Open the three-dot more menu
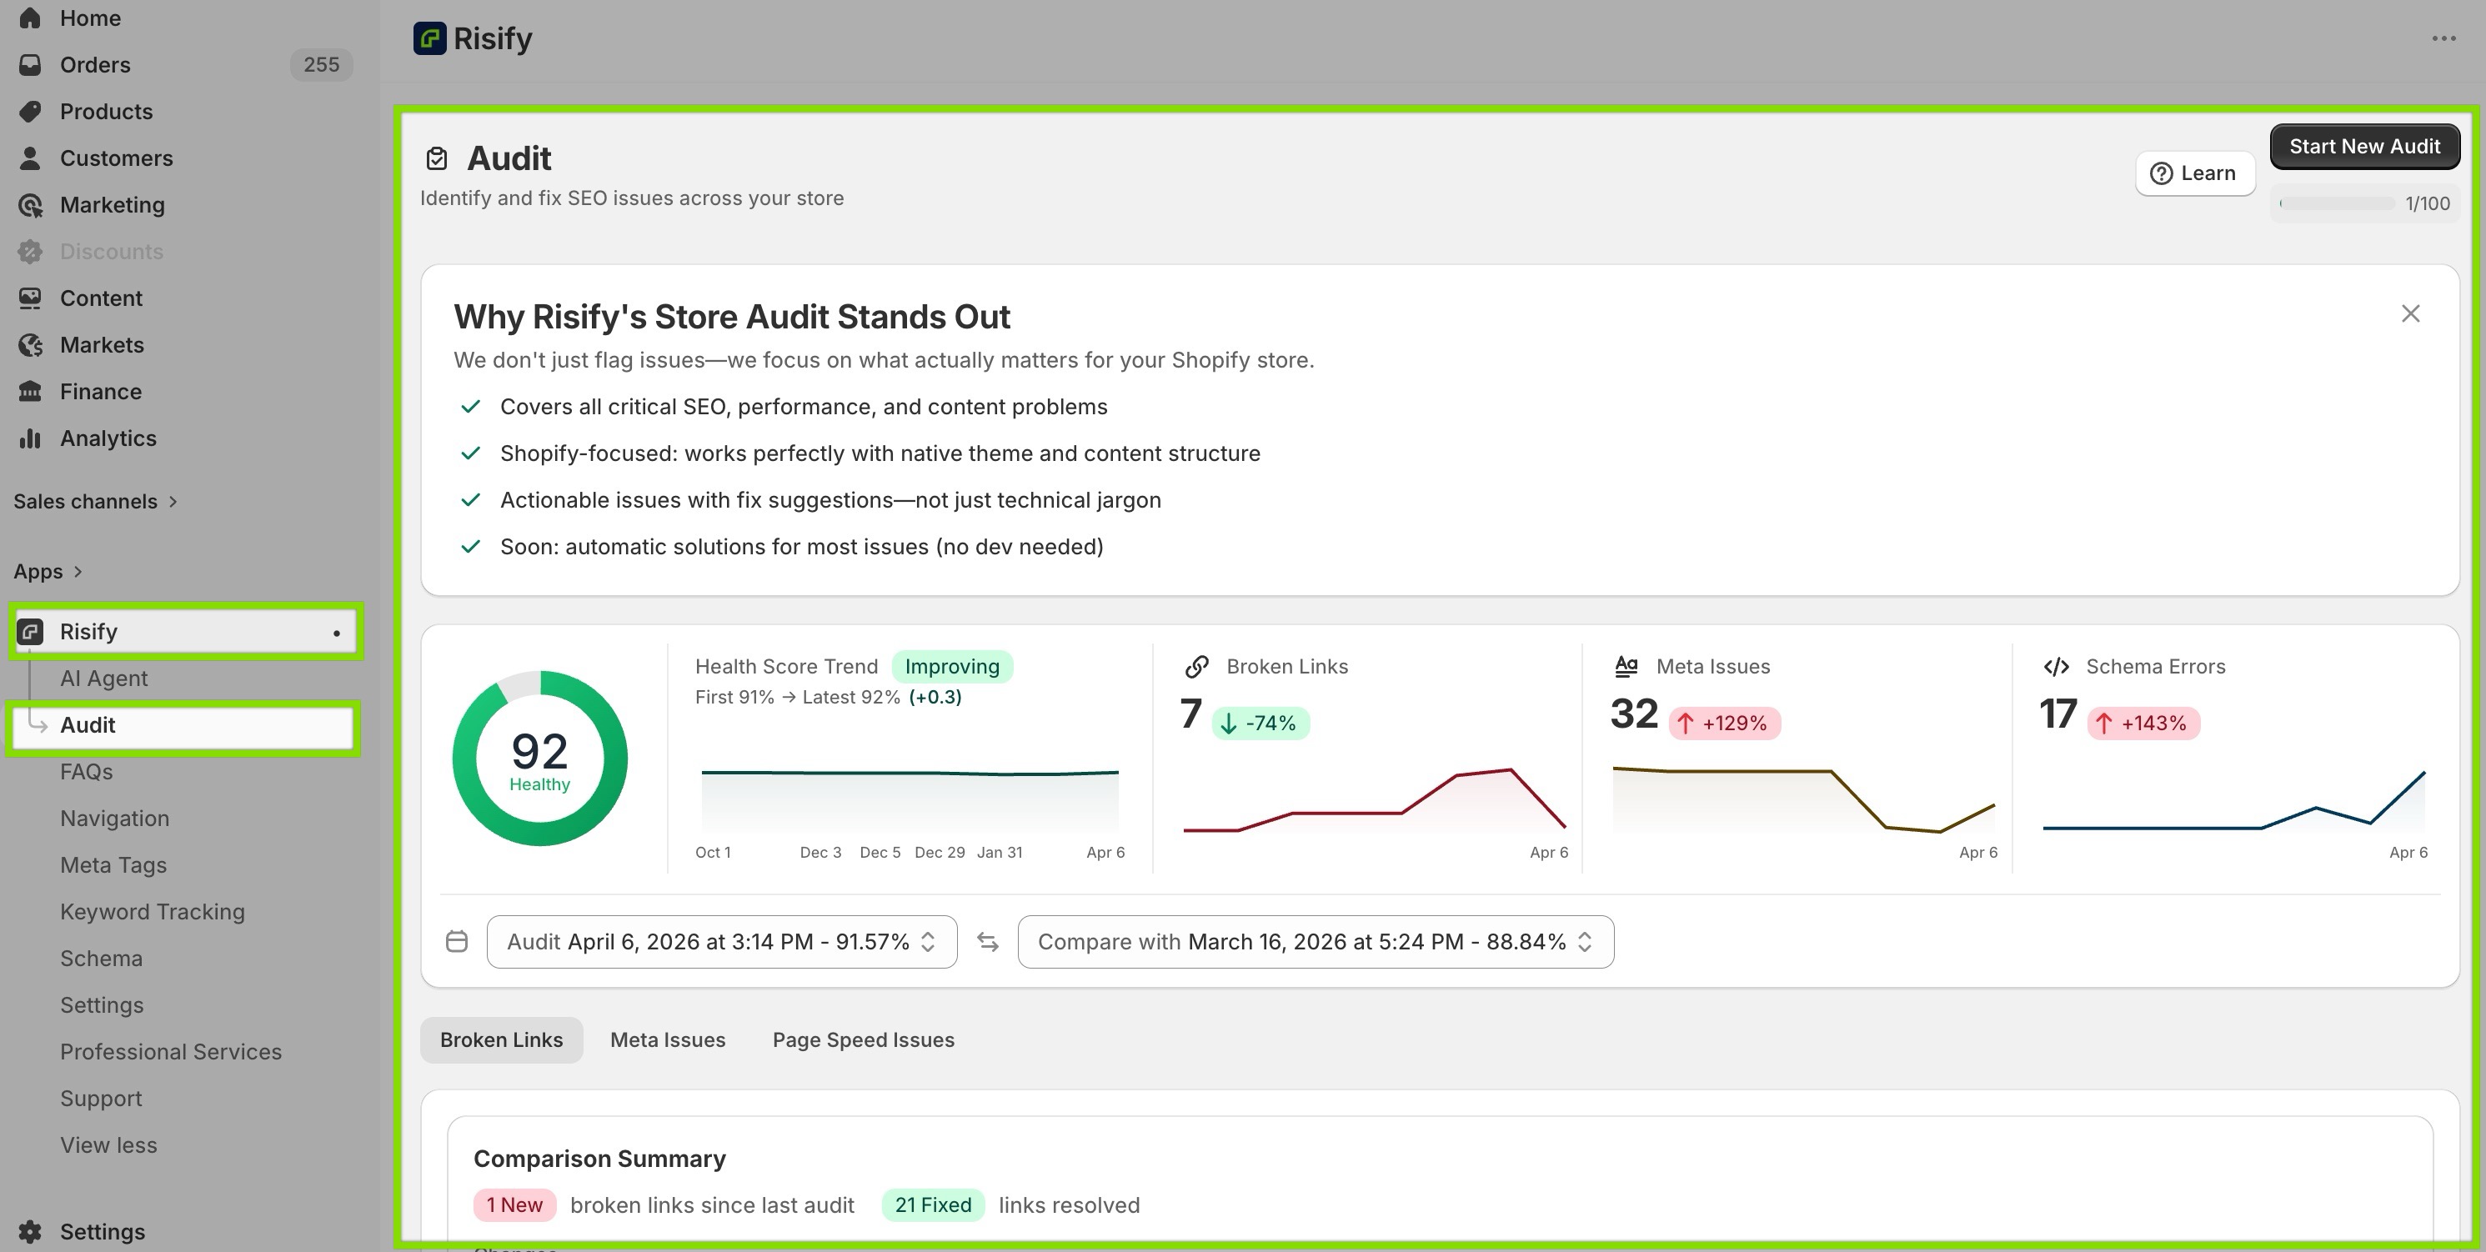The height and width of the screenshot is (1252, 2486). coord(2443,38)
